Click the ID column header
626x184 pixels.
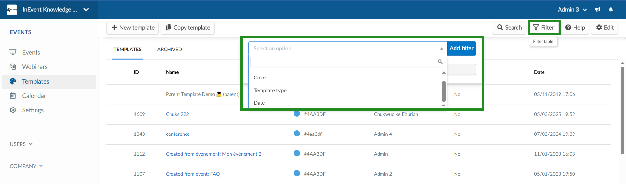(136, 72)
